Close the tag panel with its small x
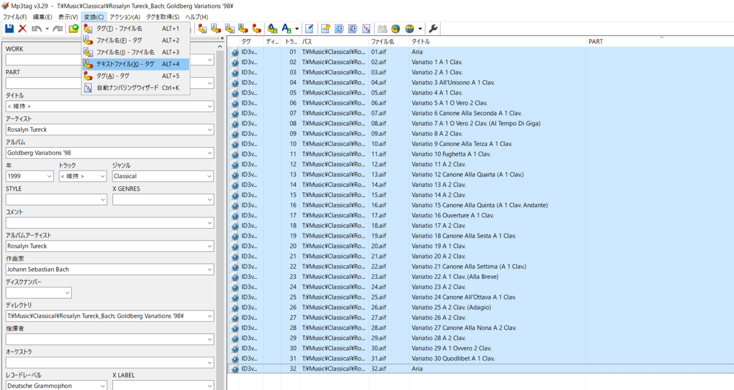The height and width of the screenshot is (390, 734). click(222, 38)
